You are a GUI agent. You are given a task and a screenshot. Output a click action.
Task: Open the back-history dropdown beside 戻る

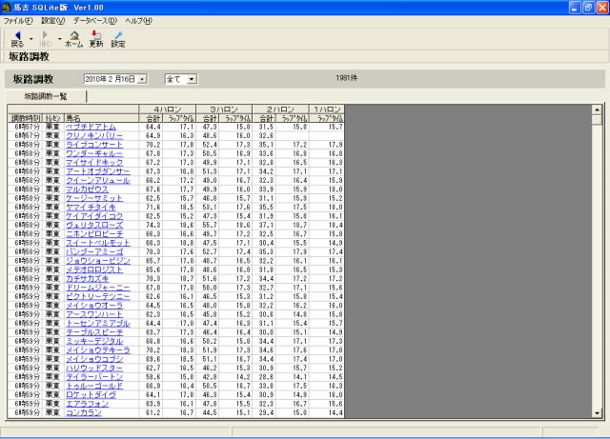[31, 39]
